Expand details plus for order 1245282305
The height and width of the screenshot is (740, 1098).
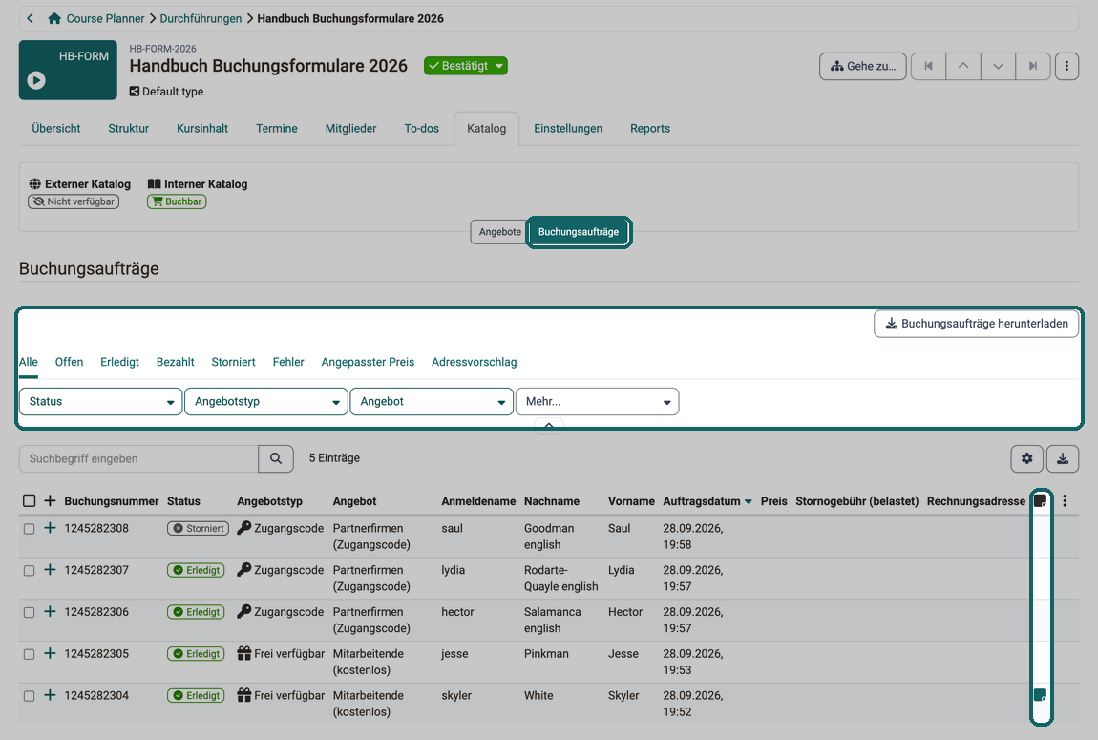50,653
